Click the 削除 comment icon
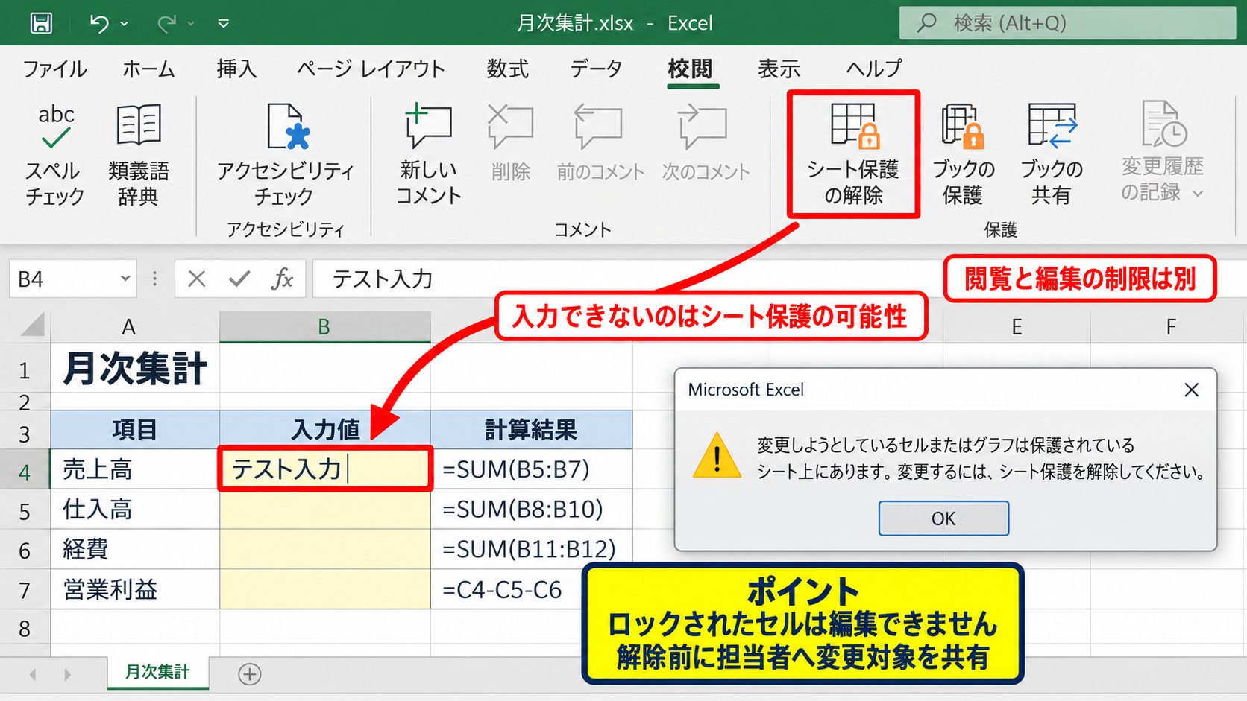 [511, 144]
